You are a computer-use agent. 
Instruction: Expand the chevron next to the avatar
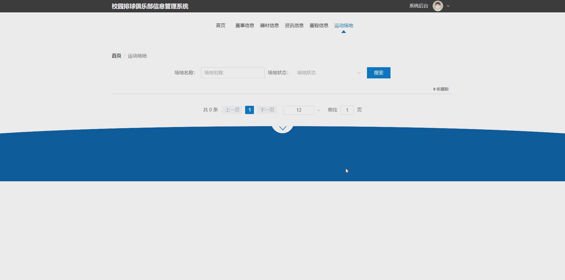(x=448, y=6)
